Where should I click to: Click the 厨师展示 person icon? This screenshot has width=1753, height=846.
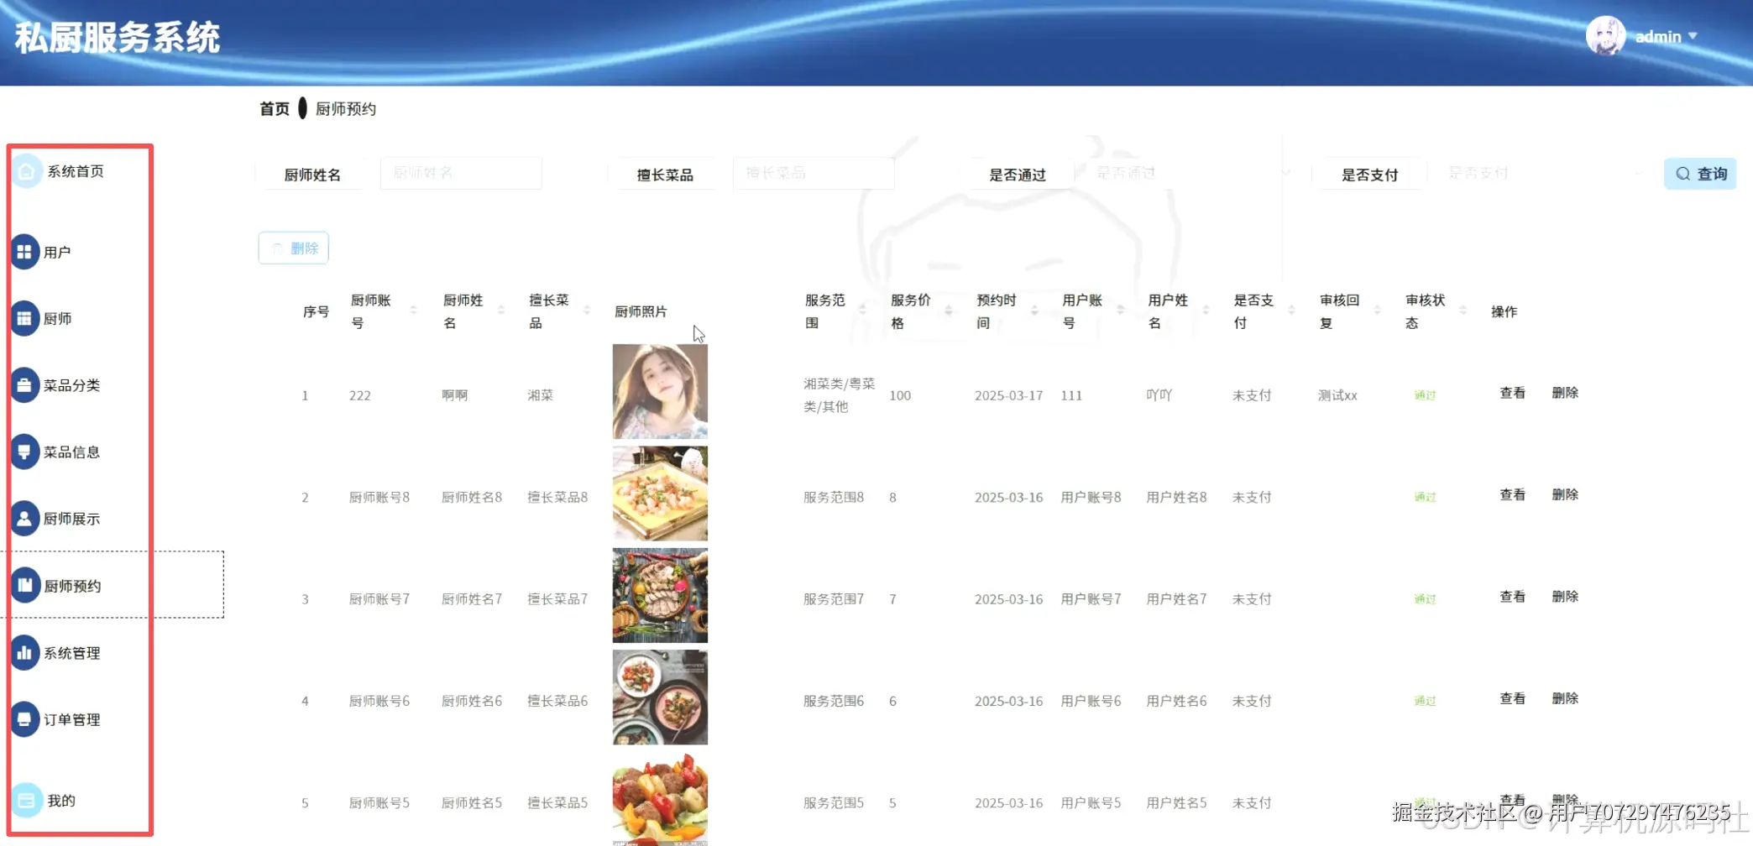coord(24,519)
